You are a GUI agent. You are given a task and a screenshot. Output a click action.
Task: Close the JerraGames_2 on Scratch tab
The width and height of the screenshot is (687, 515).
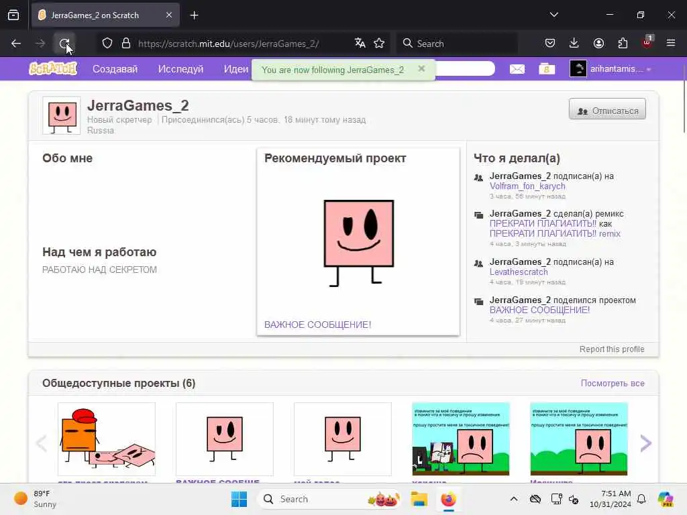pyautogui.click(x=169, y=15)
